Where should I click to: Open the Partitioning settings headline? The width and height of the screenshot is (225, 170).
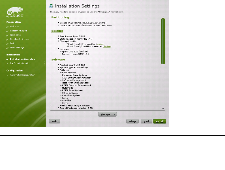60,17
